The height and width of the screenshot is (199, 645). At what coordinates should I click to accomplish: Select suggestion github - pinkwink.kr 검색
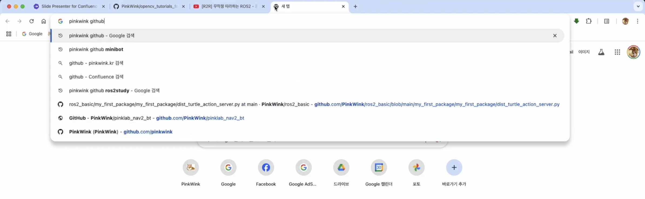pos(307,63)
